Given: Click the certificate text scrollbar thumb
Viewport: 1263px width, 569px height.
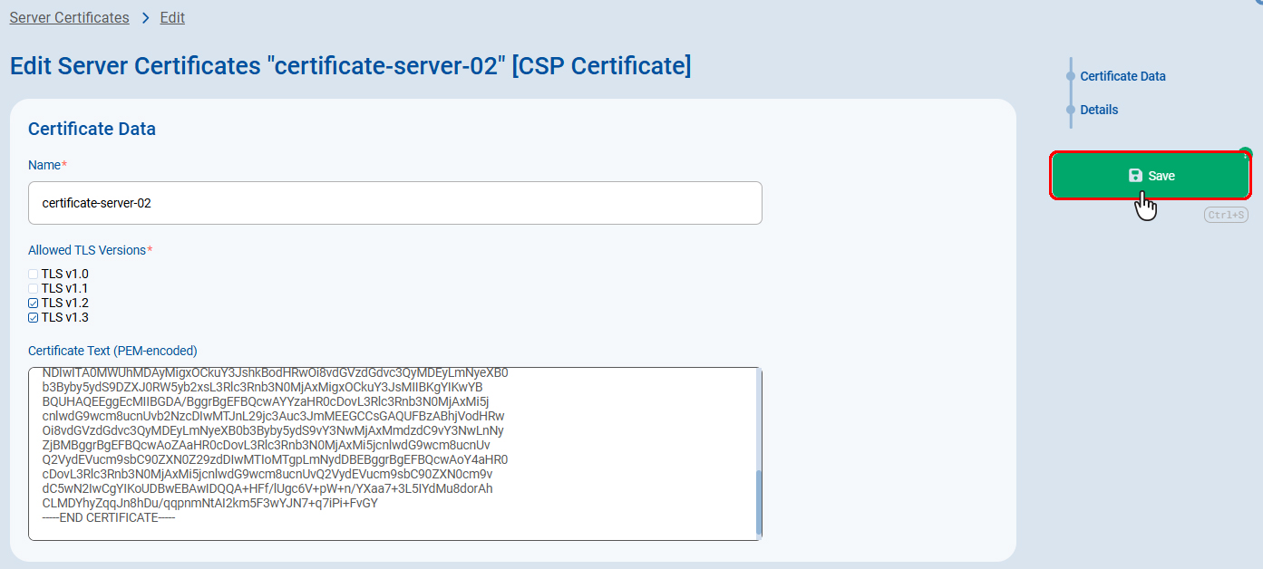Looking at the screenshot, I should point(759,501).
